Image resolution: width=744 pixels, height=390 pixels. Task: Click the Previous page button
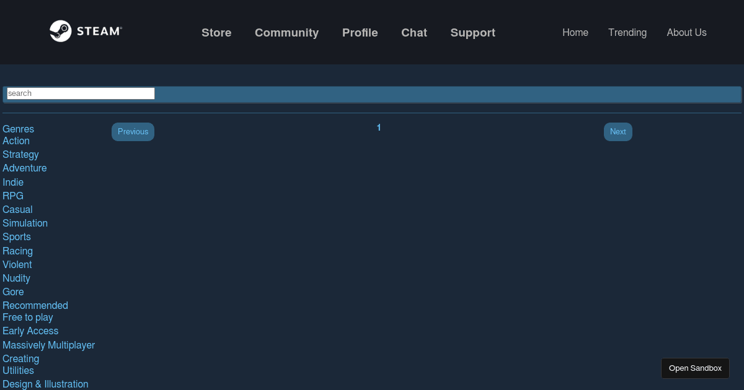(x=133, y=132)
